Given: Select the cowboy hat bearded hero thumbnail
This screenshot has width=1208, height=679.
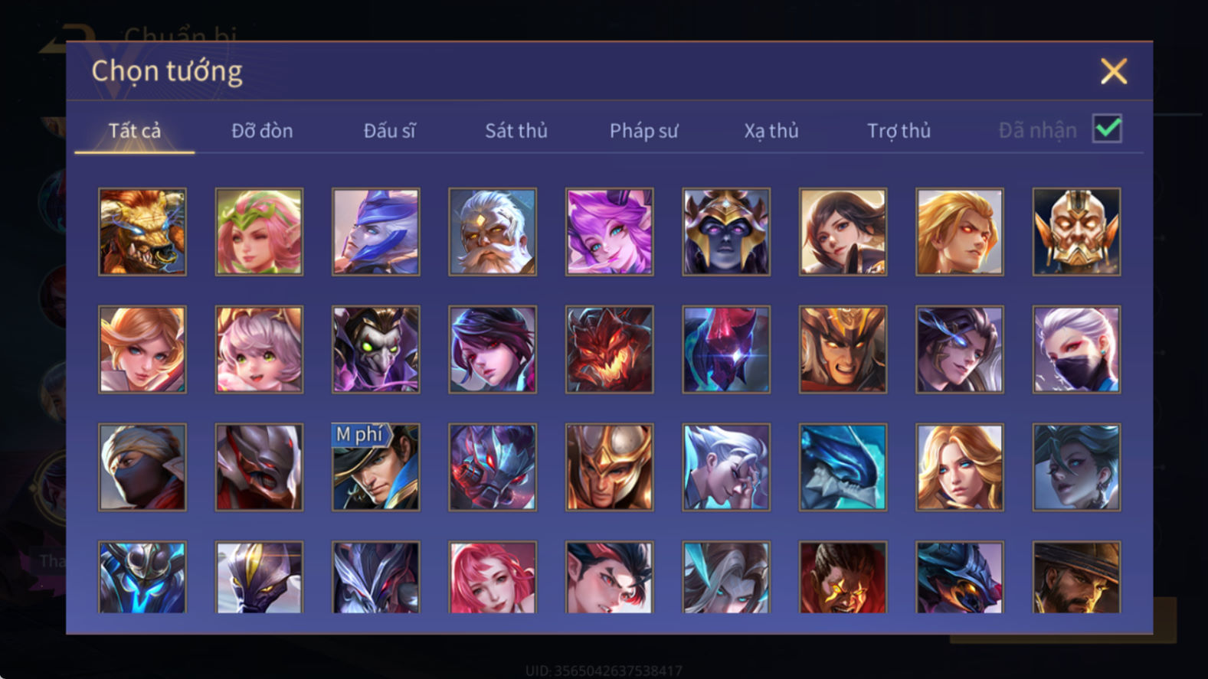Looking at the screenshot, I should point(1076,577).
